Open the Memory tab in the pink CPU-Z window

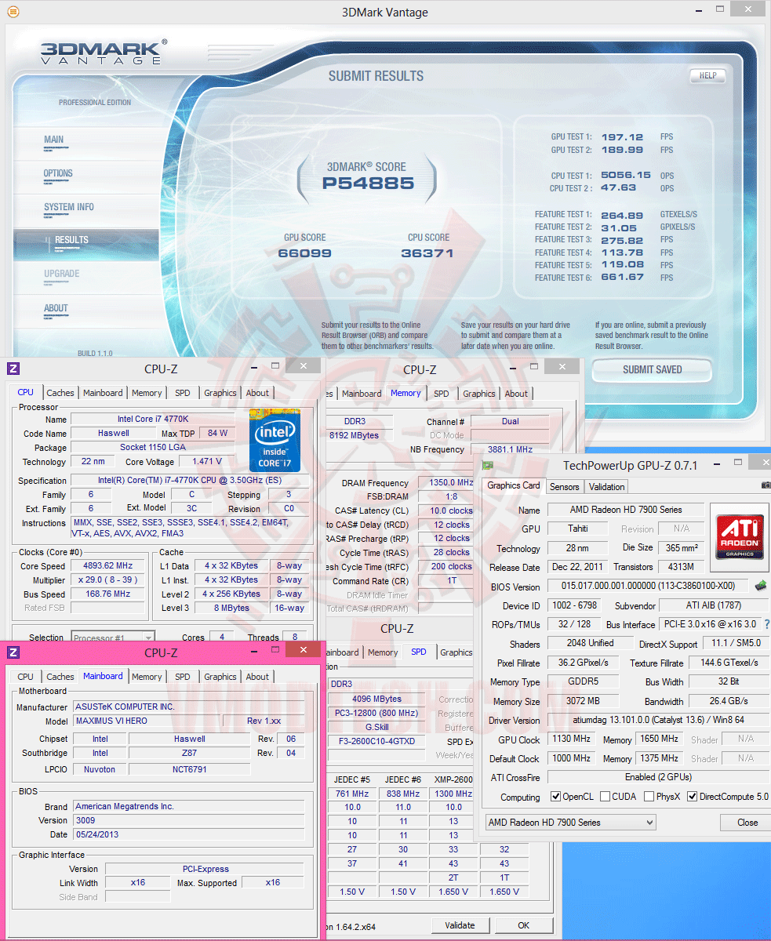tap(147, 677)
